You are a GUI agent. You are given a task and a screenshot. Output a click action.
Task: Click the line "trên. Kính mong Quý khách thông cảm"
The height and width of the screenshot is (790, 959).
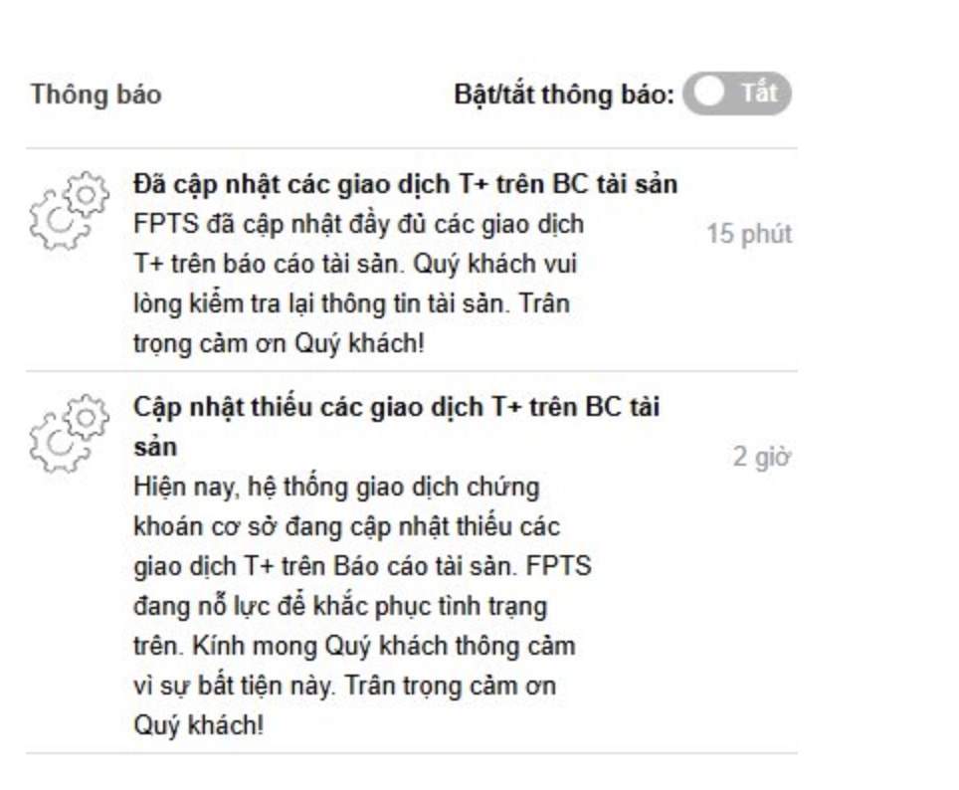355,646
